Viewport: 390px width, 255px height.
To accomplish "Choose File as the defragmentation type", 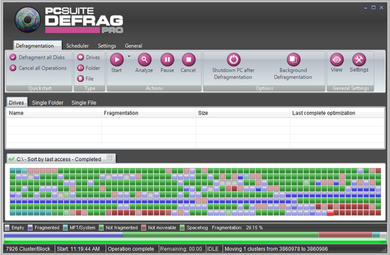I will point(88,78).
